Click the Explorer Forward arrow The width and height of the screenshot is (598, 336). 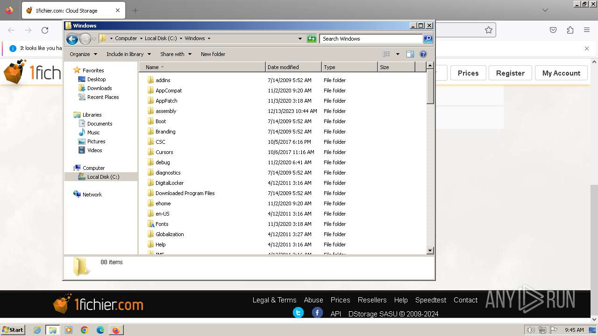[x=85, y=39]
